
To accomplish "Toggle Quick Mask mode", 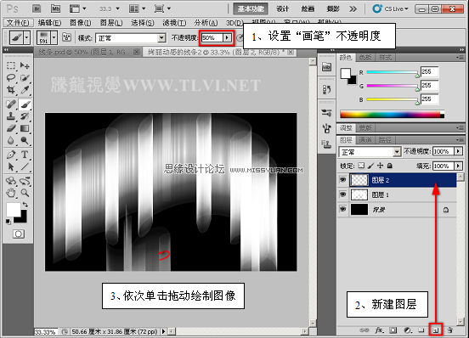I will tap(19, 234).
